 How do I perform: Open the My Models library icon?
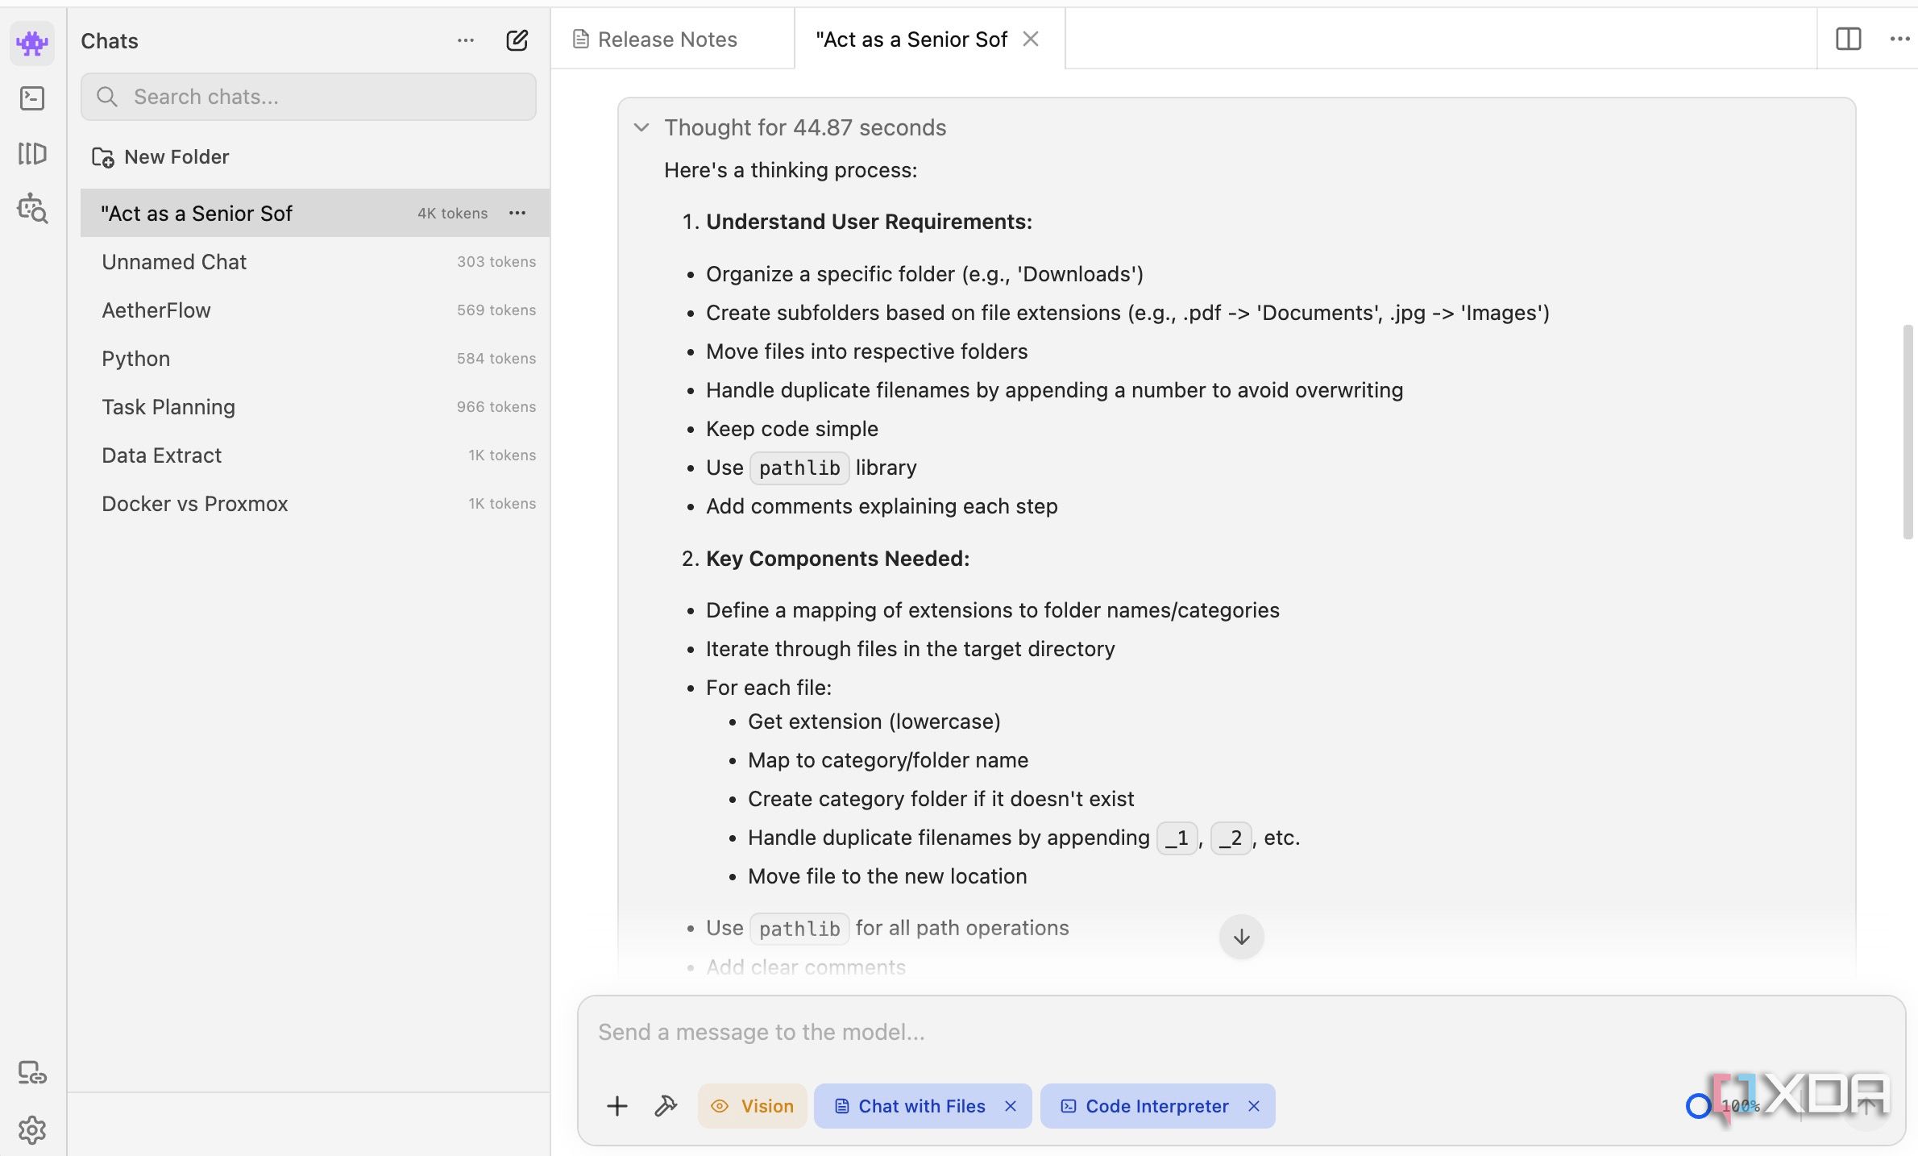click(x=32, y=153)
